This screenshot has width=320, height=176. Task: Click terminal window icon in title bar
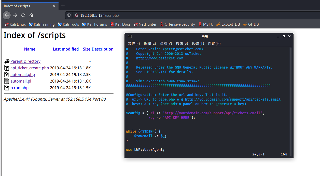pos(130,36)
